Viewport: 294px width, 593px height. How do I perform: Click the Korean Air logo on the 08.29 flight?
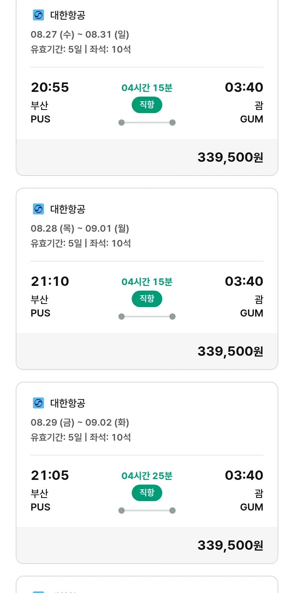[38, 403]
